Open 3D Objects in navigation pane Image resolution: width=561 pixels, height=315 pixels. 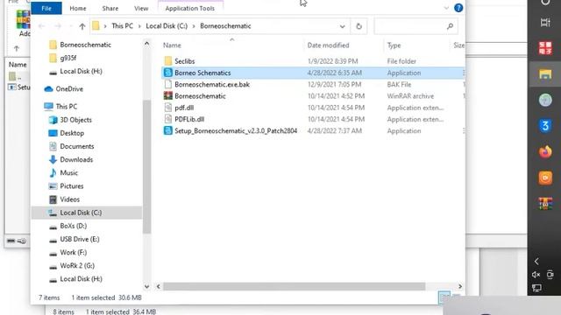click(75, 120)
